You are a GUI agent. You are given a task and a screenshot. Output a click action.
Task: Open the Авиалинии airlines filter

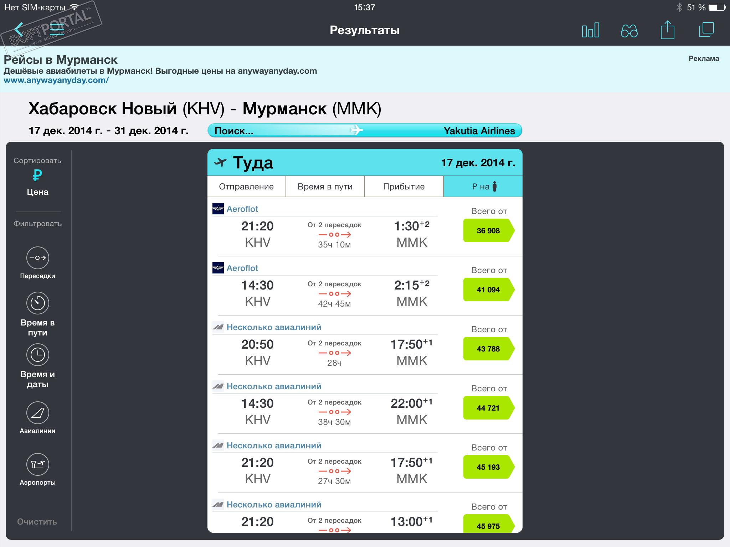tap(37, 413)
